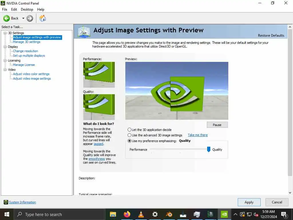Open Blender from the taskbar
Viewport: 293px width, 220px height.
coord(169,214)
